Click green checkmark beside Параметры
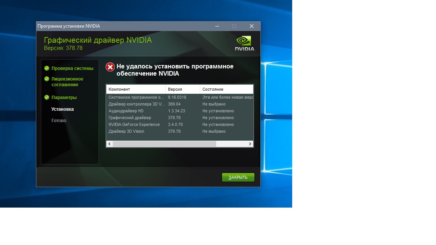 [47, 98]
